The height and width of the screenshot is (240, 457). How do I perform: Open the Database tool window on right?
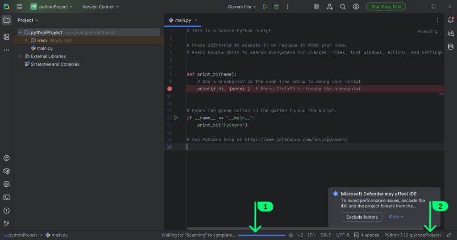tap(450, 46)
